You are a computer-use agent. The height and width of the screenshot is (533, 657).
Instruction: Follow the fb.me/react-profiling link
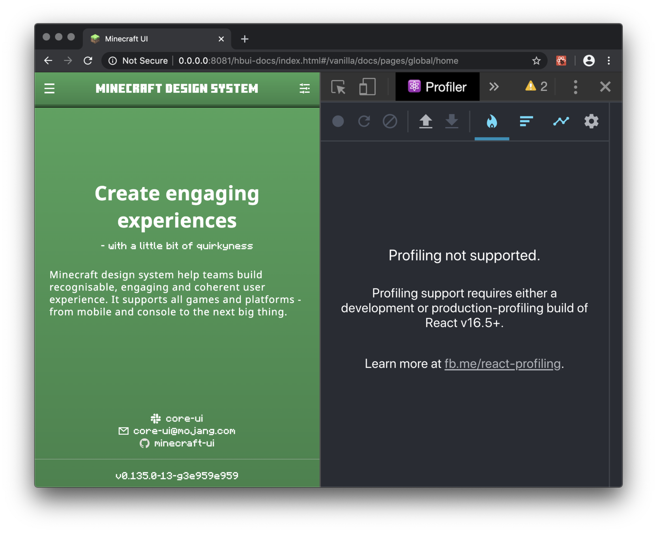pos(502,364)
